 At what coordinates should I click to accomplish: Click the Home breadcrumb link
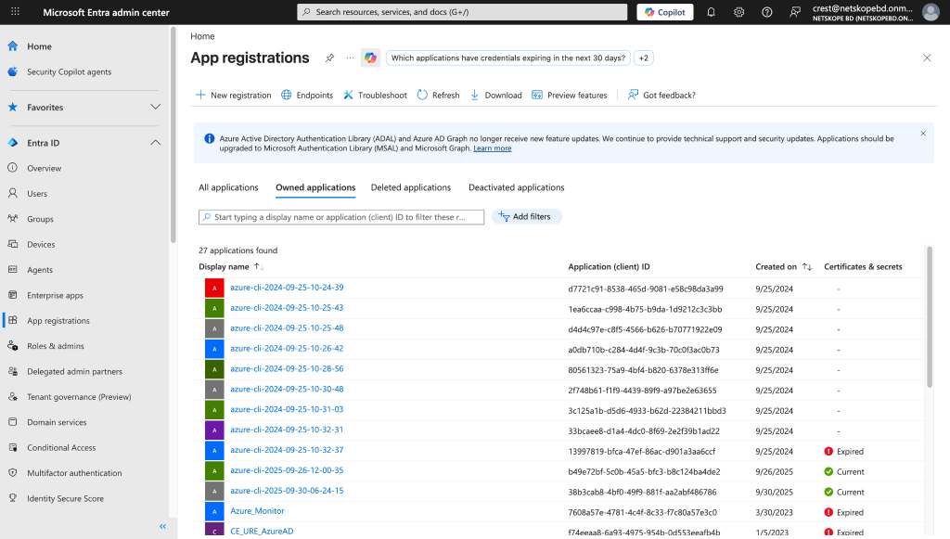202,36
